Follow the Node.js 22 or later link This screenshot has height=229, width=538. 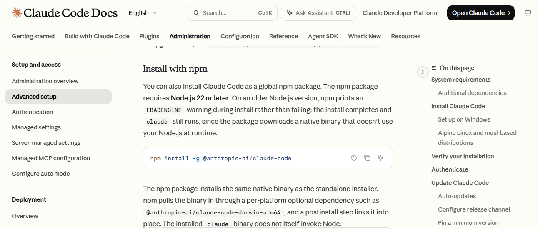coord(200,98)
